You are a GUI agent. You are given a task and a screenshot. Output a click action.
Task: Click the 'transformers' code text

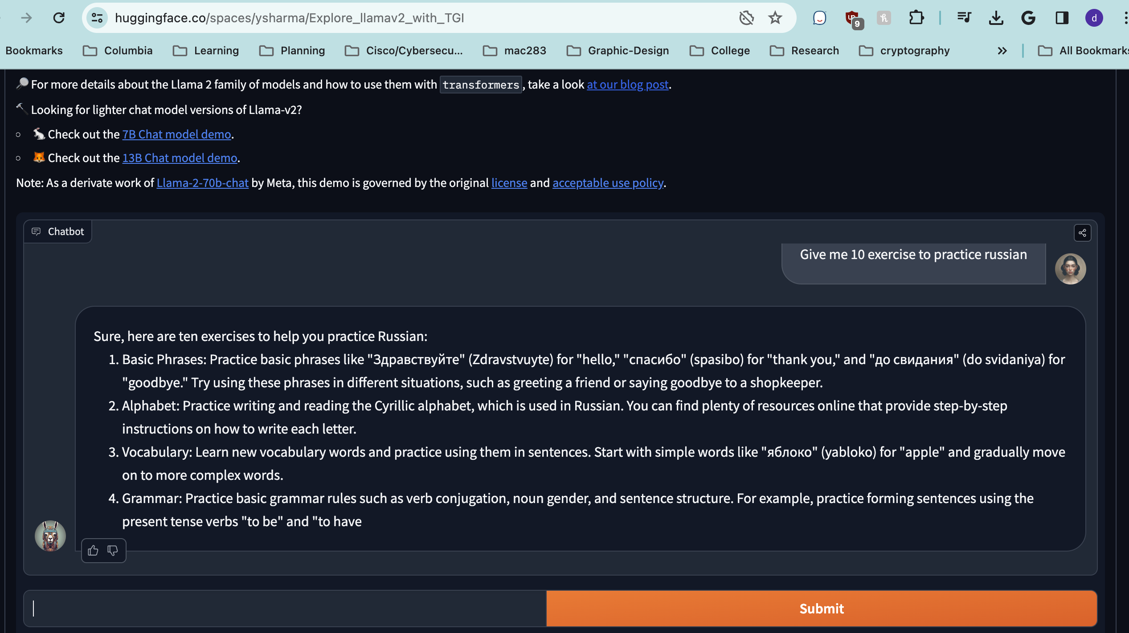coord(481,85)
